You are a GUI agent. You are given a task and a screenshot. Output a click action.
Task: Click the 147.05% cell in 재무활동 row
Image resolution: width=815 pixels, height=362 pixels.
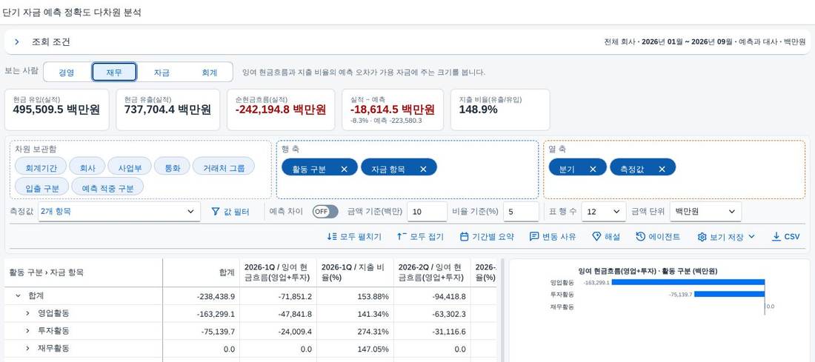coord(355,349)
